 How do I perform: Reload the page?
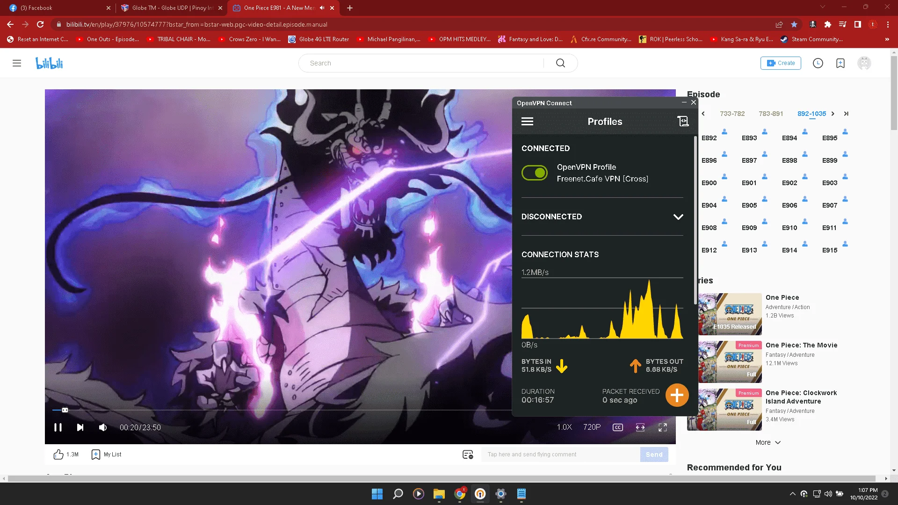pyautogui.click(x=40, y=24)
